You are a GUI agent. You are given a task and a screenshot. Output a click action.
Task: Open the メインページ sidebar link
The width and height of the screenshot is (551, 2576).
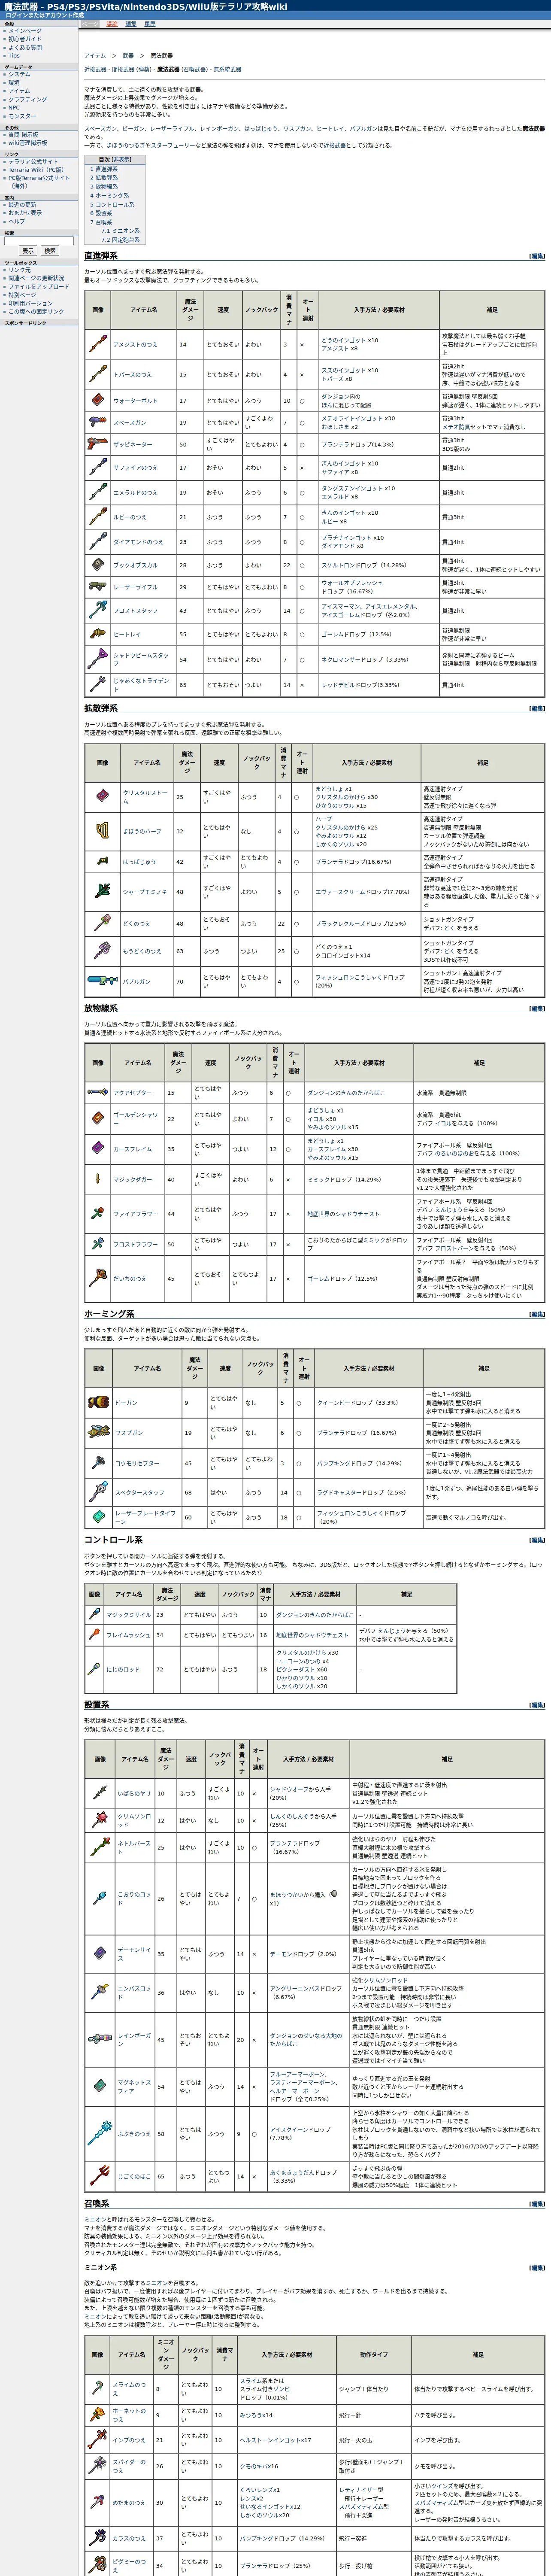[25, 31]
